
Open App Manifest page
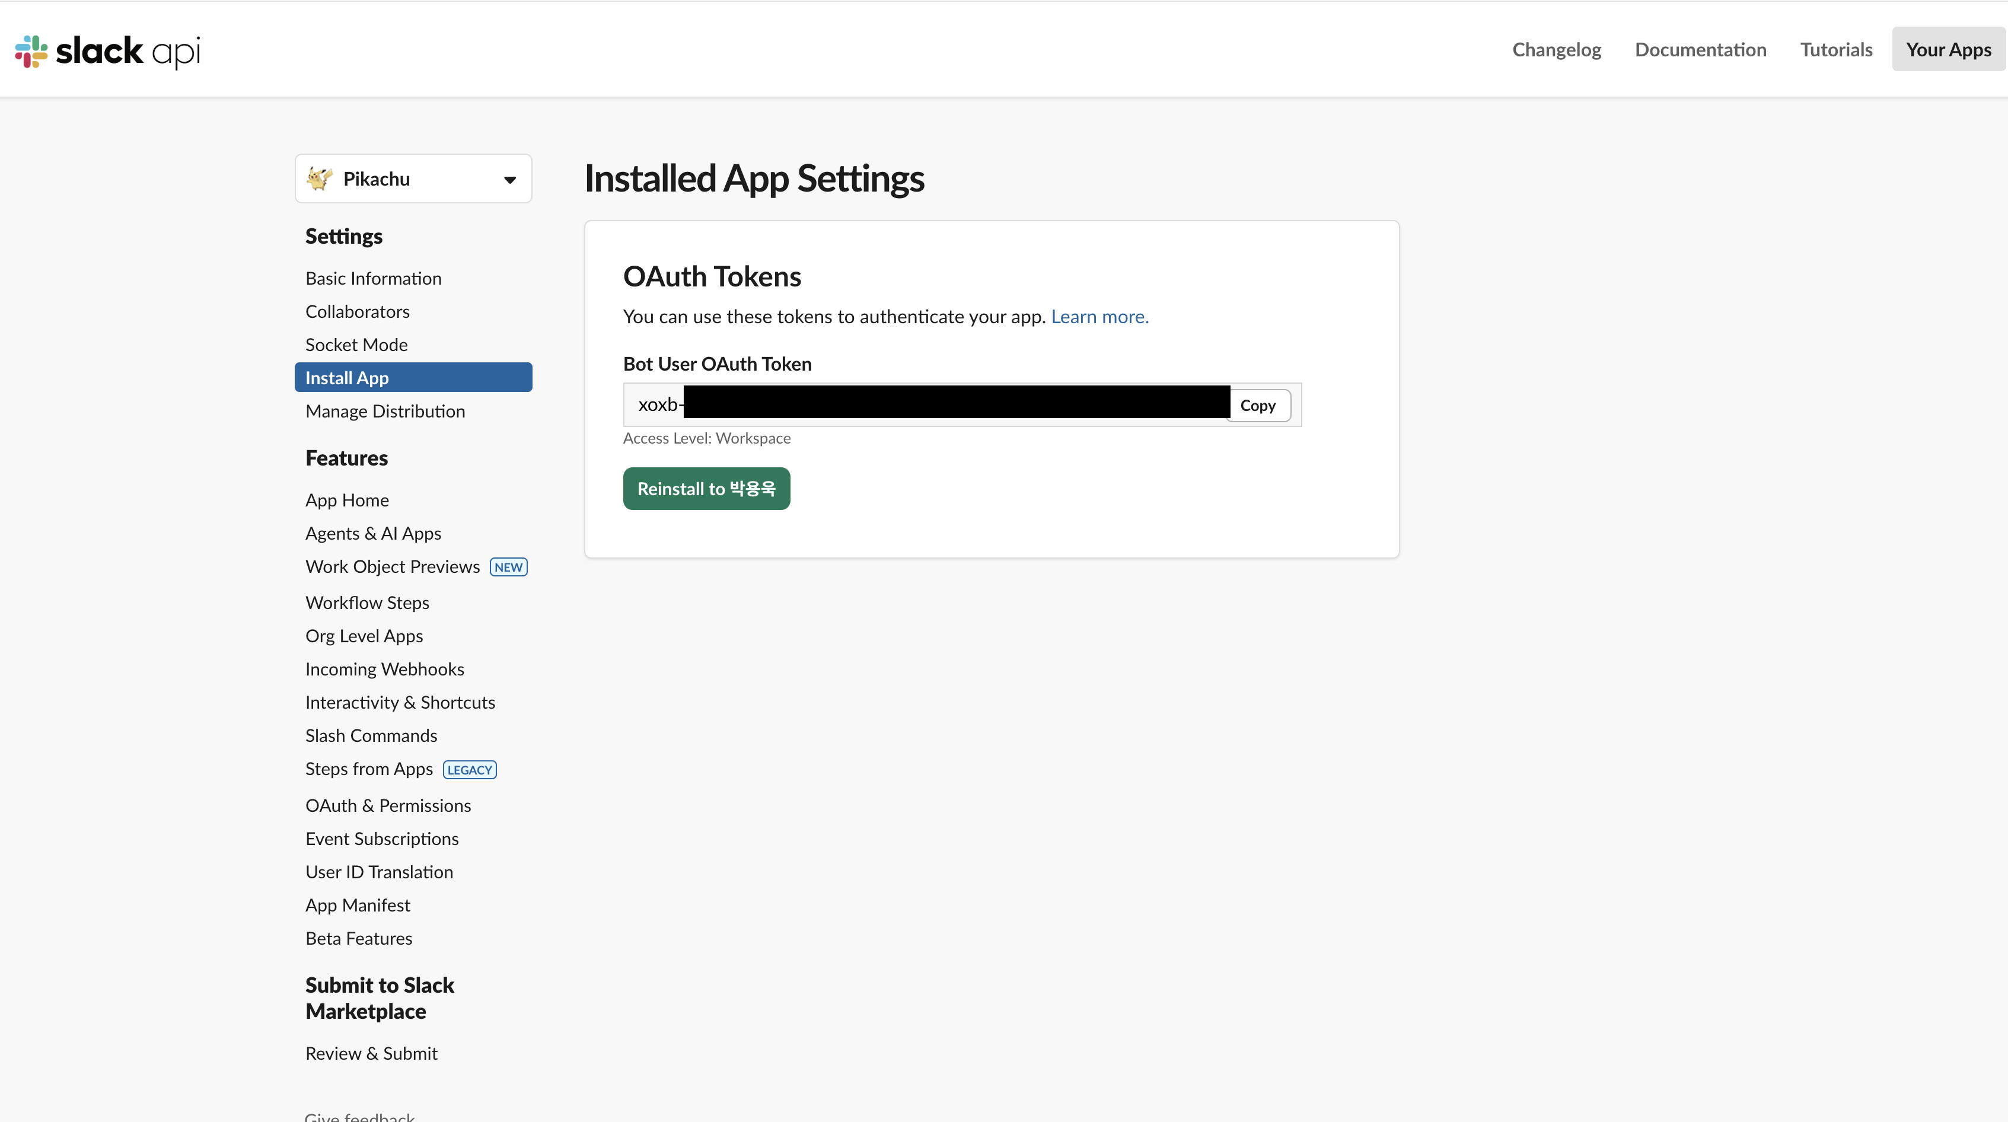[x=358, y=905]
